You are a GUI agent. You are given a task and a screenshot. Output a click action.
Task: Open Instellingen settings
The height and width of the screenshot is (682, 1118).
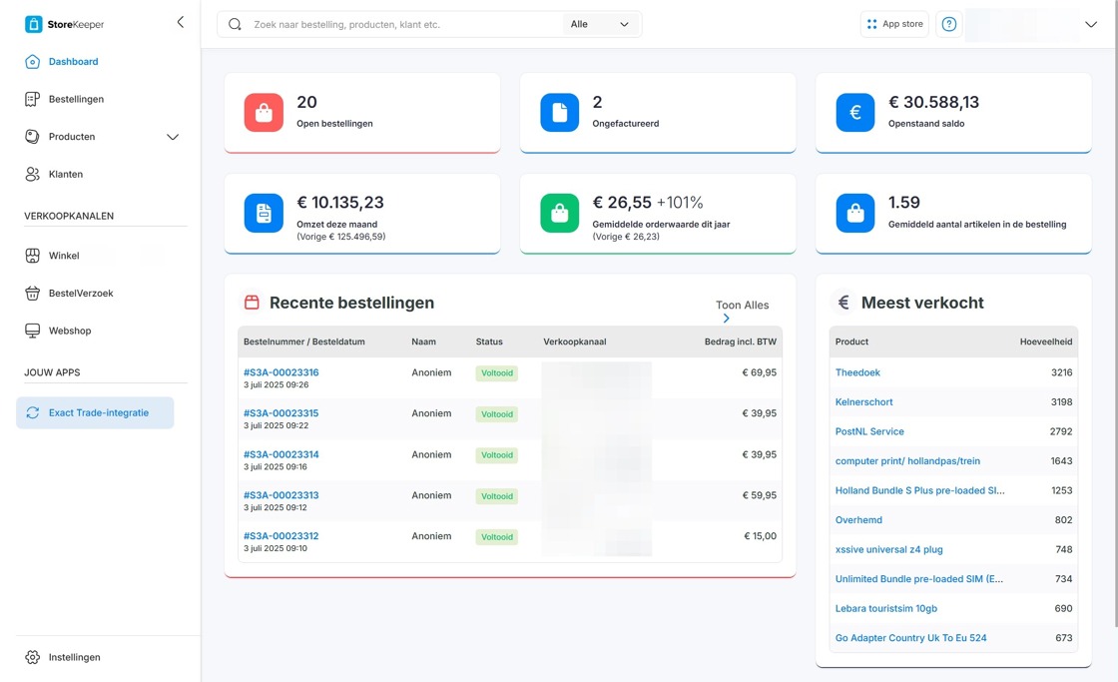pyautogui.click(x=74, y=657)
